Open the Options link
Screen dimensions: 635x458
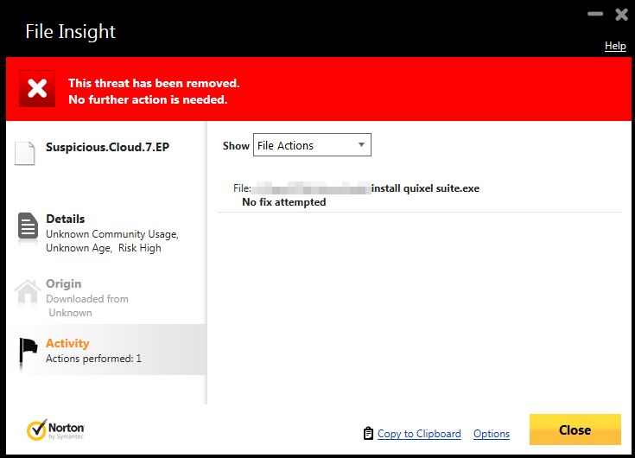coord(492,434)
